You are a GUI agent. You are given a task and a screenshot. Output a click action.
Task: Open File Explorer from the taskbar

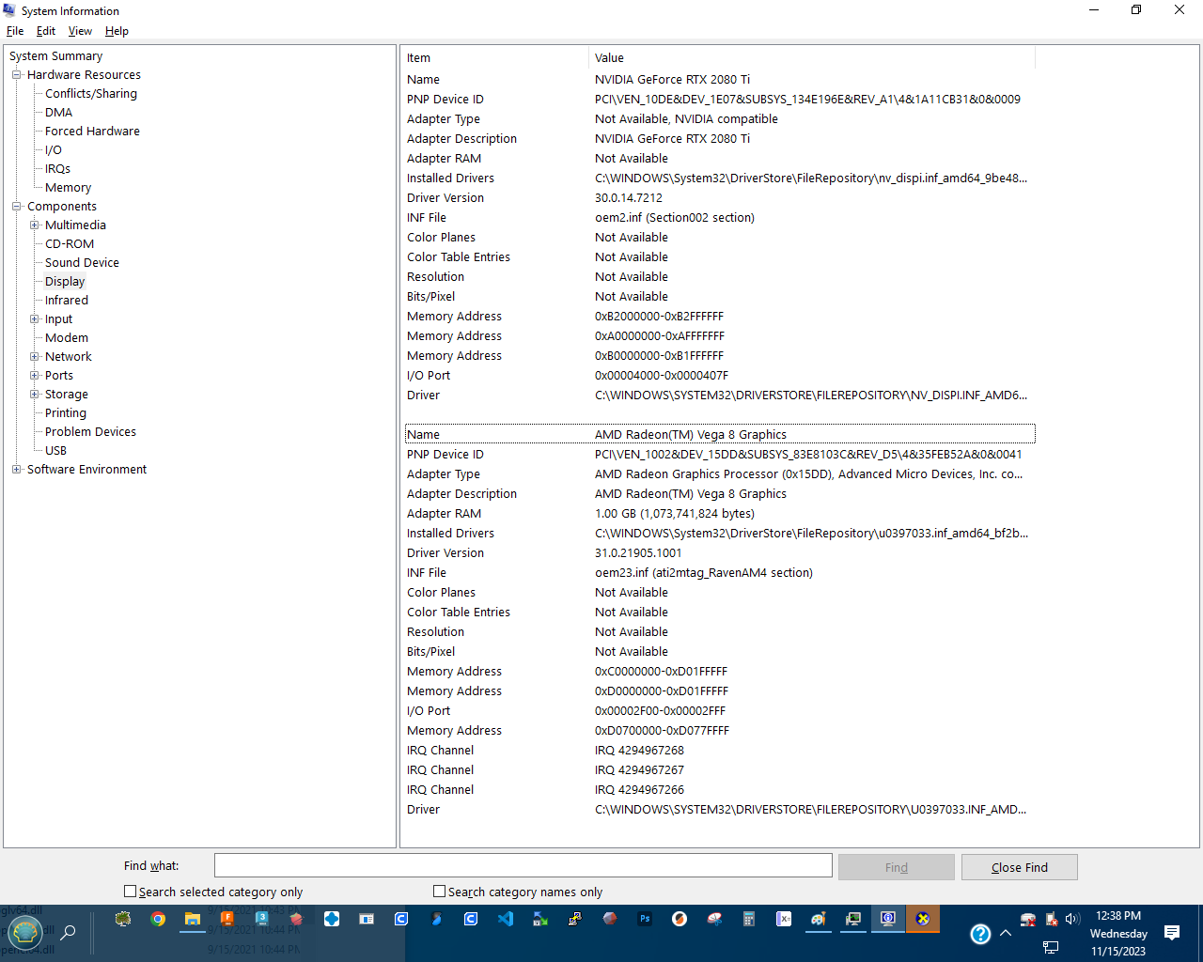[193, 919]
